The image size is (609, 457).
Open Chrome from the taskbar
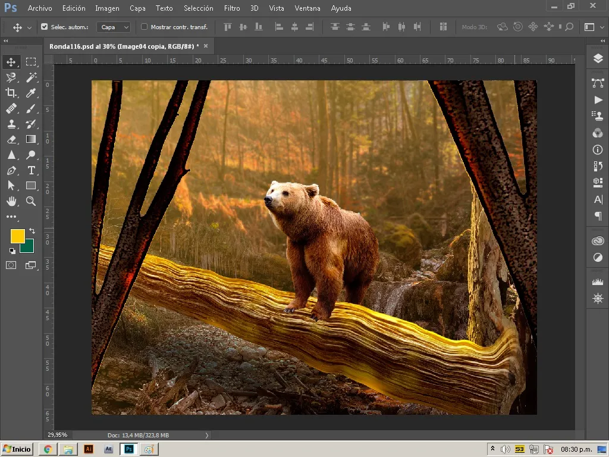point(48,449)
